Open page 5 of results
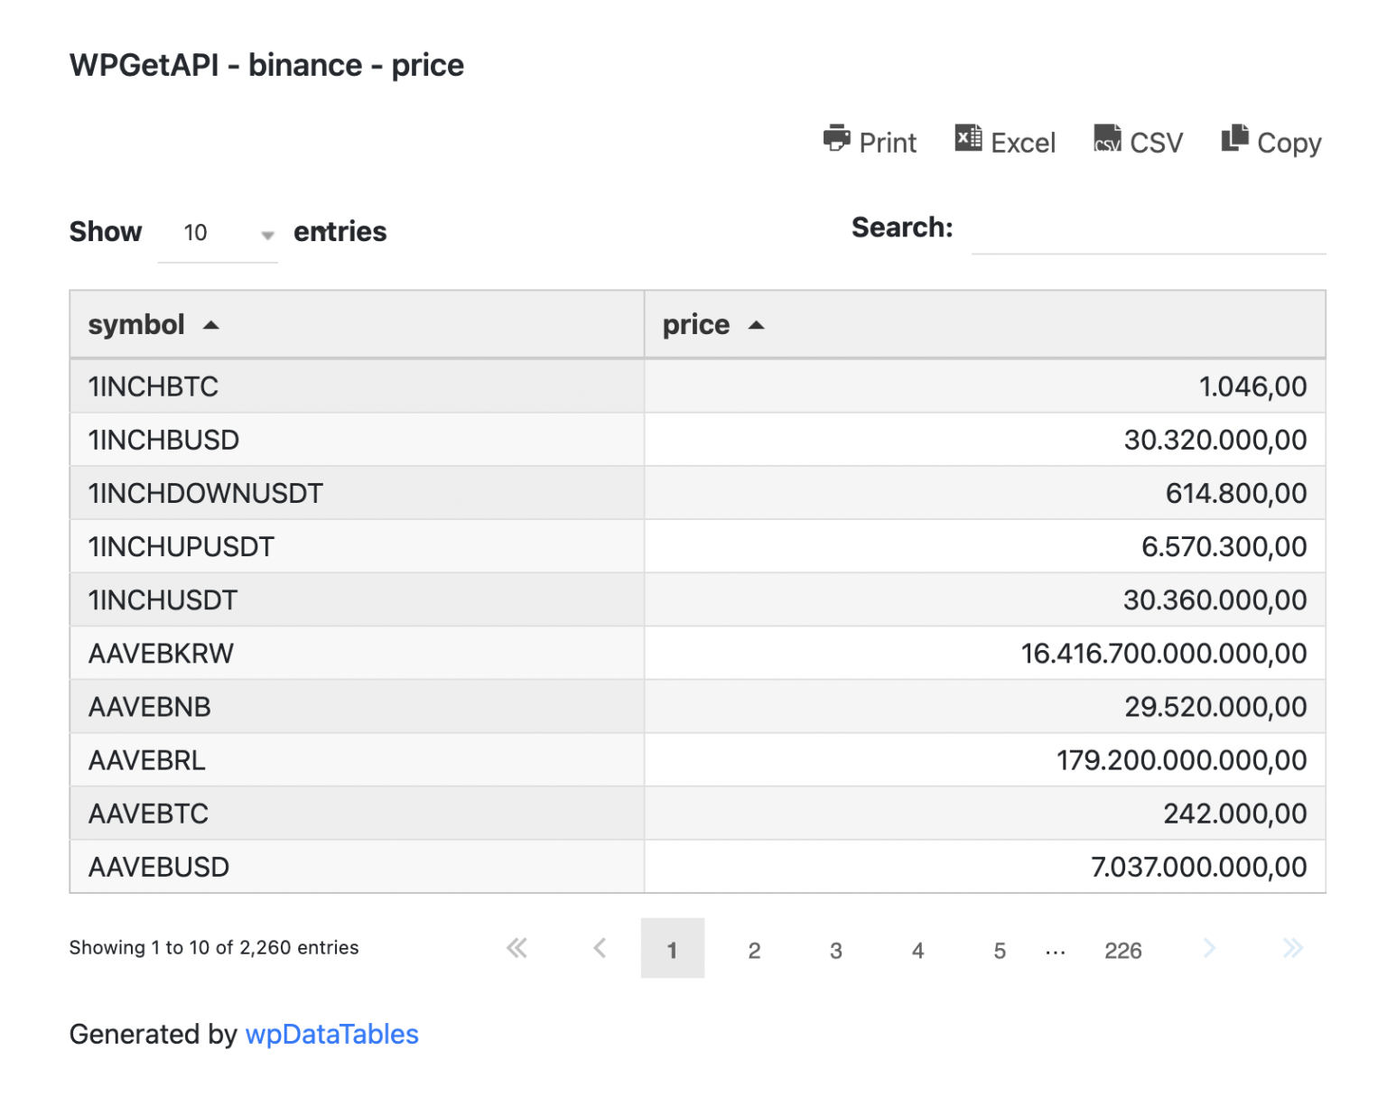1387x1097 pixels. pos(1000,950)
